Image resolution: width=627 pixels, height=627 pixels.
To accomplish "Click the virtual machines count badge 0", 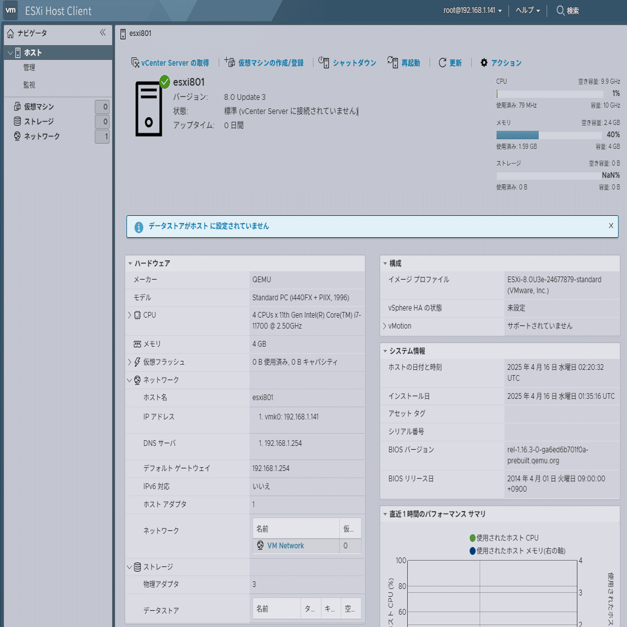I will [x=102, y=107].
